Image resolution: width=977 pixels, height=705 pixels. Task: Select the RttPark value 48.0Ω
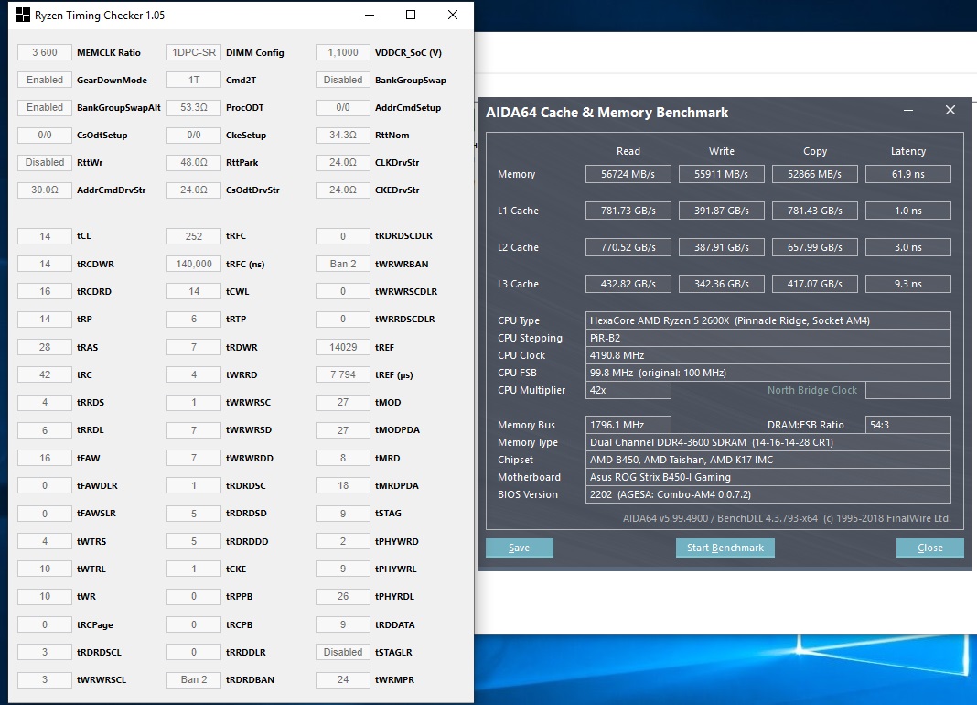point(194,162)
